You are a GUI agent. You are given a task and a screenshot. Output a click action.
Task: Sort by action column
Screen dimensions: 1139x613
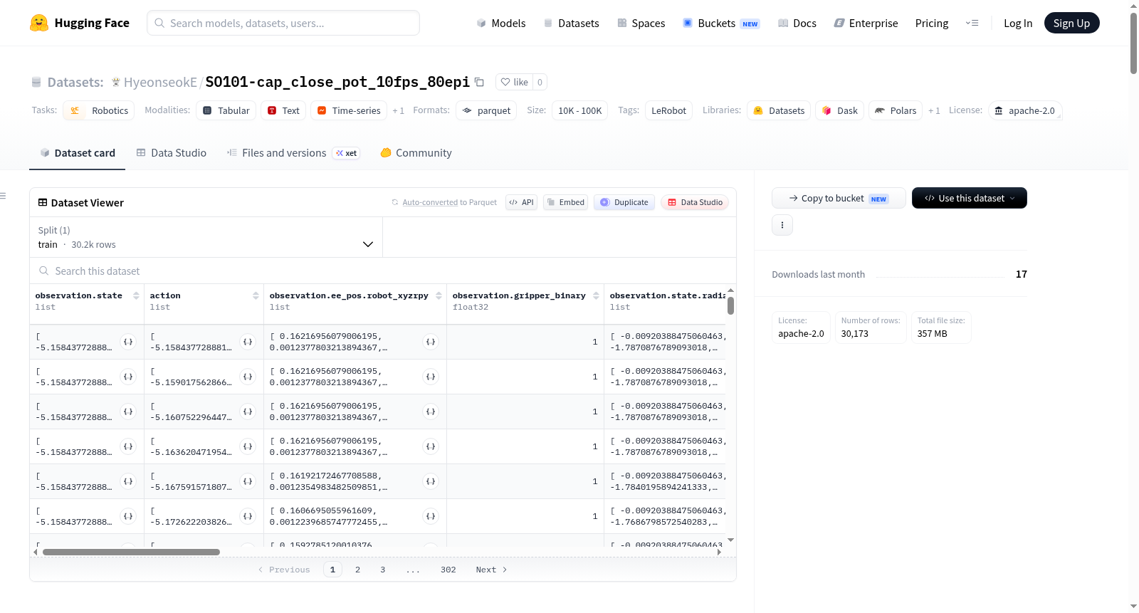[256, 295]
